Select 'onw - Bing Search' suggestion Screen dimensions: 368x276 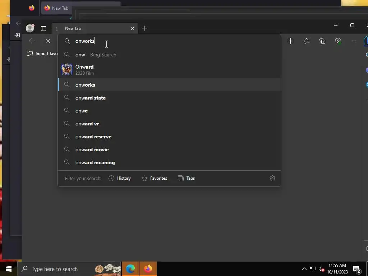(x=169, y=55)
